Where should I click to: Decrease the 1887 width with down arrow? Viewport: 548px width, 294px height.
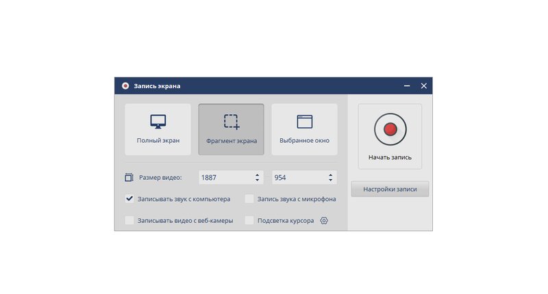coord(258,181)
